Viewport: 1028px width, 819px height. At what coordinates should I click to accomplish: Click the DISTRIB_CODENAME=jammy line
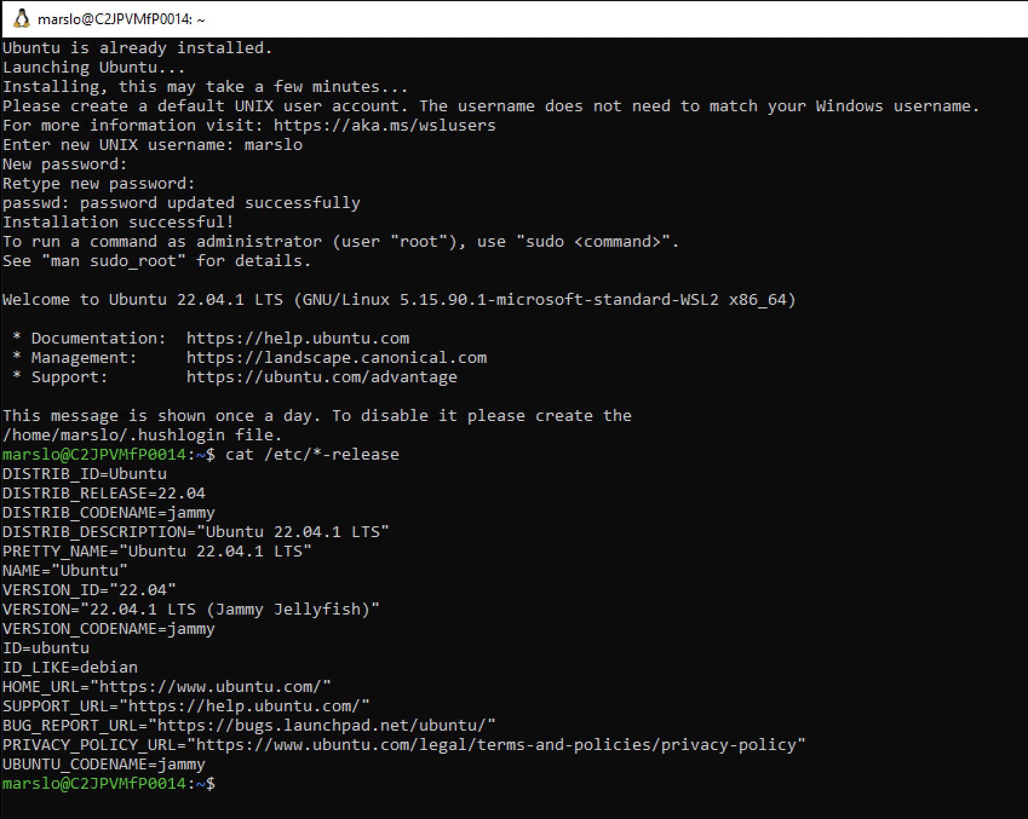coord(109,512)
